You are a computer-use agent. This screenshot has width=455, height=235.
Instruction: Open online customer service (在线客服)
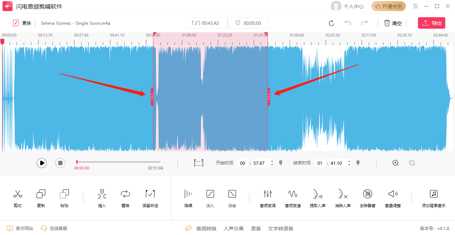point(54,228)
